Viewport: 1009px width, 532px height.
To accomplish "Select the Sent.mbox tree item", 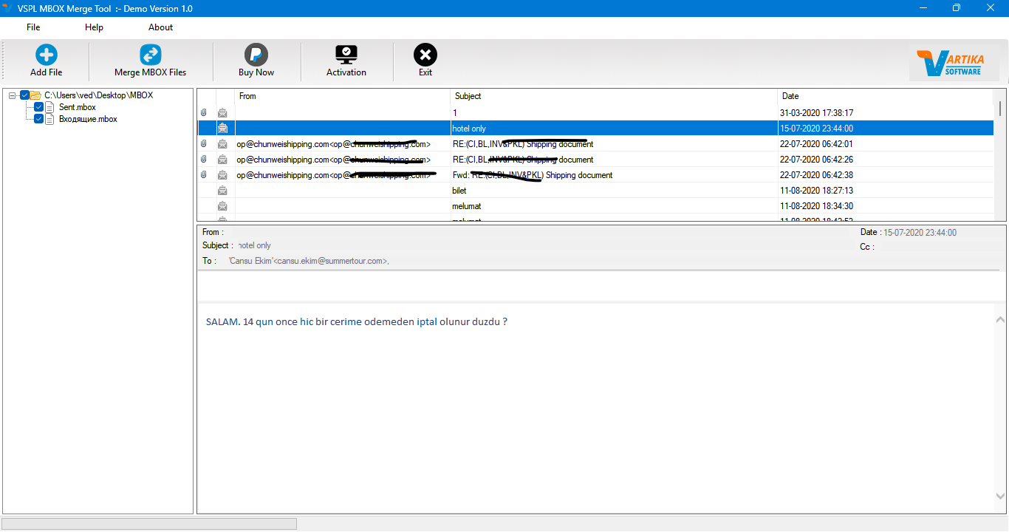I will [78, 107].
